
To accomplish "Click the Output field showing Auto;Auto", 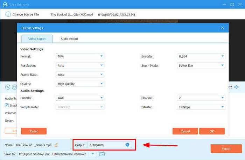I will coord(110,145).
